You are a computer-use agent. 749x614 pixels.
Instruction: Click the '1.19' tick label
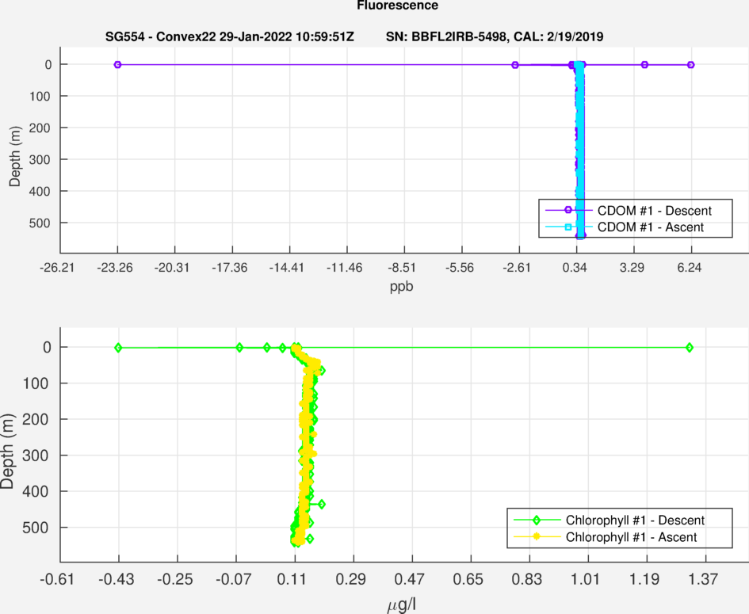644,579
